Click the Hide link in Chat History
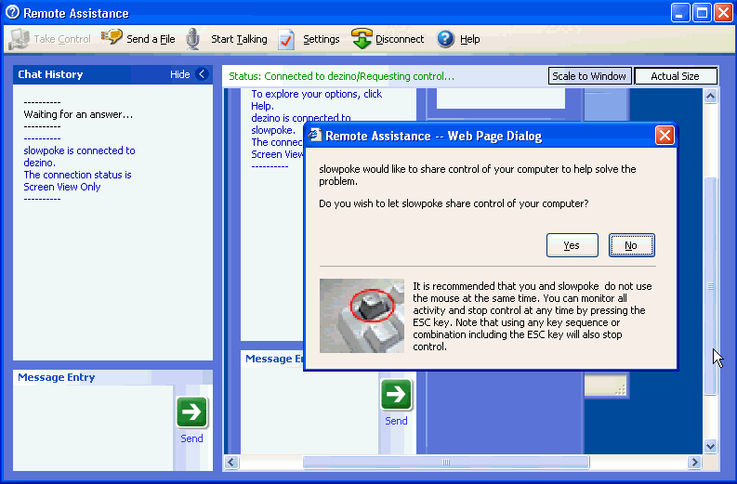Screen dimensions: 737x484 click(x=179, y=74)
